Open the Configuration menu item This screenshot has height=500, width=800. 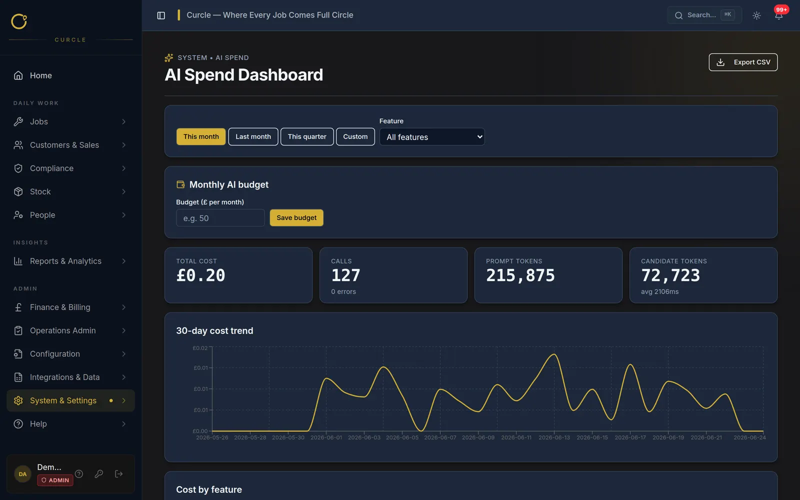tap(71, 354)
